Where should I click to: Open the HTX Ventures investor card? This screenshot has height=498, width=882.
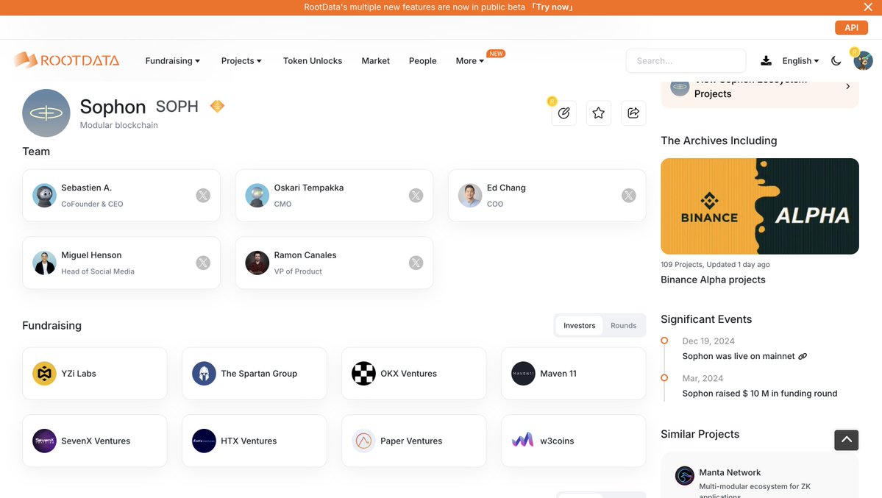coord(255,441)
